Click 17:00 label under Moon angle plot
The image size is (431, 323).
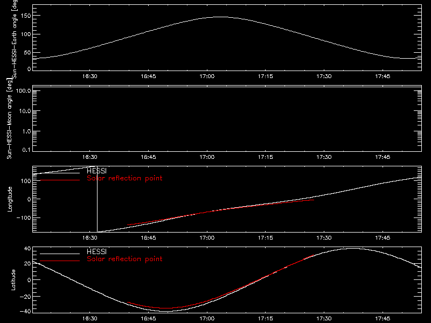click(207, 157)
